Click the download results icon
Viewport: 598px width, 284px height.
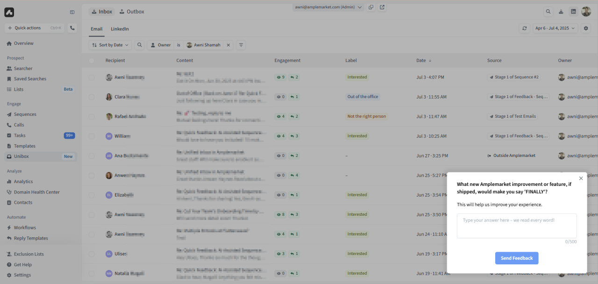click(x=561, y=11)
